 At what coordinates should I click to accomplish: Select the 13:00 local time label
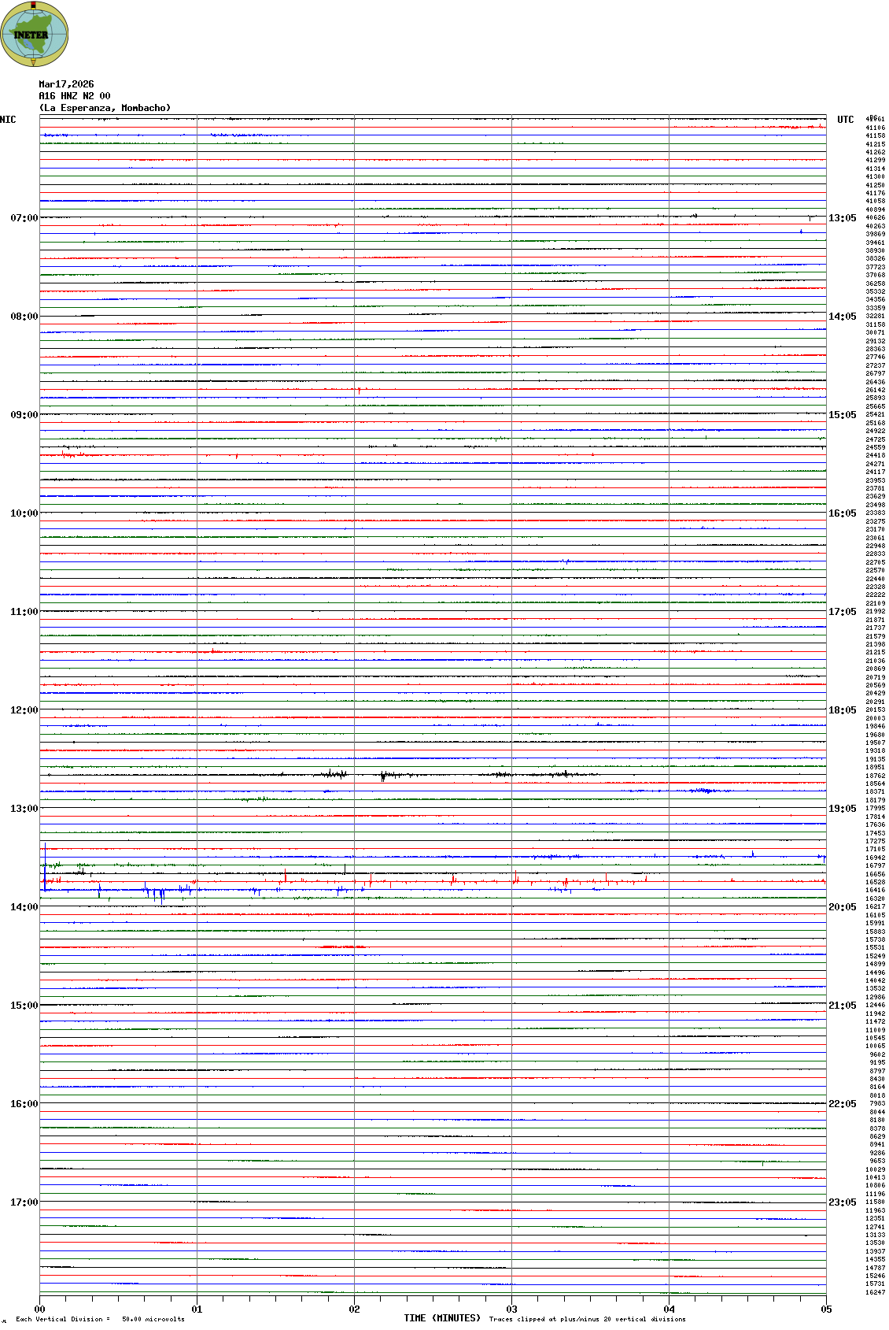pyautogui.click(x=24, y=809)
